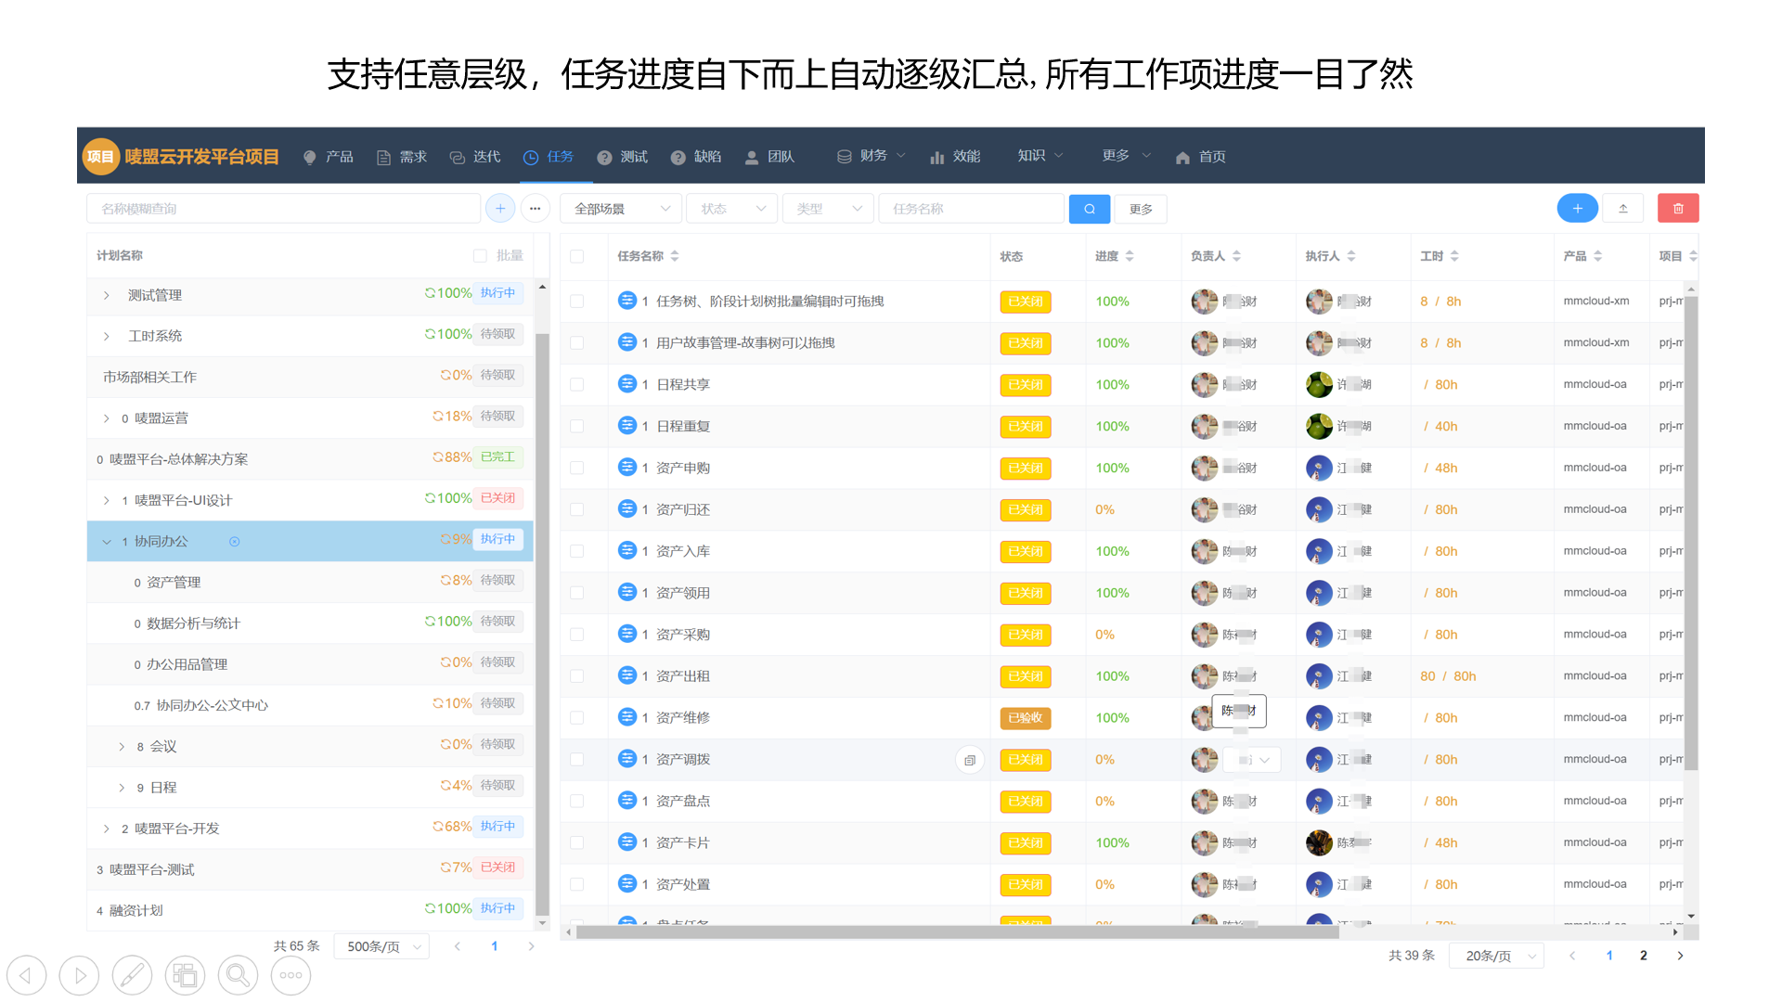Switch to the 缺陷 navigation tab
The width and height of the screenshot is (1782, 1002).
click(x=707, y=156)
